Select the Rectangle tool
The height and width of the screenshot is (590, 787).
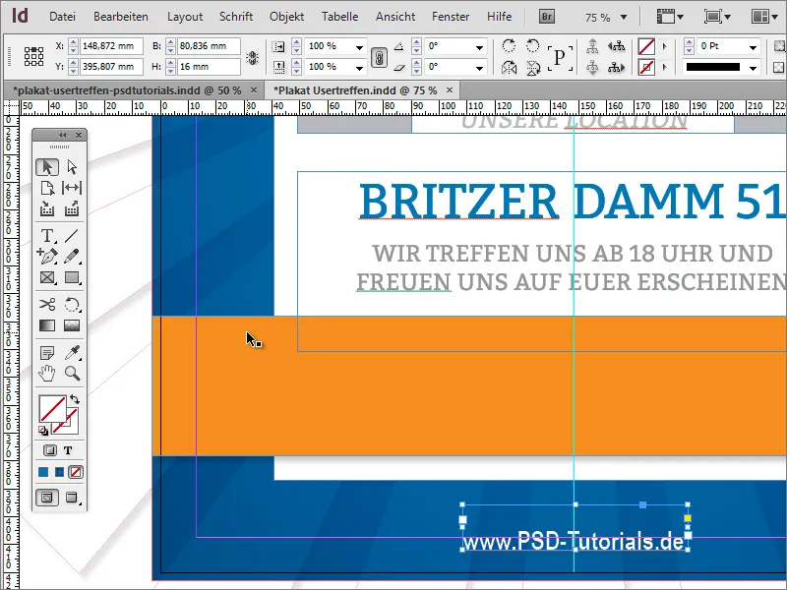click(x=72, y=277)
